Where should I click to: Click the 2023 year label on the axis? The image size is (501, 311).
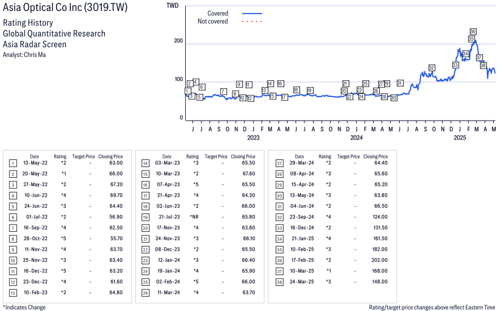point(253,137)
